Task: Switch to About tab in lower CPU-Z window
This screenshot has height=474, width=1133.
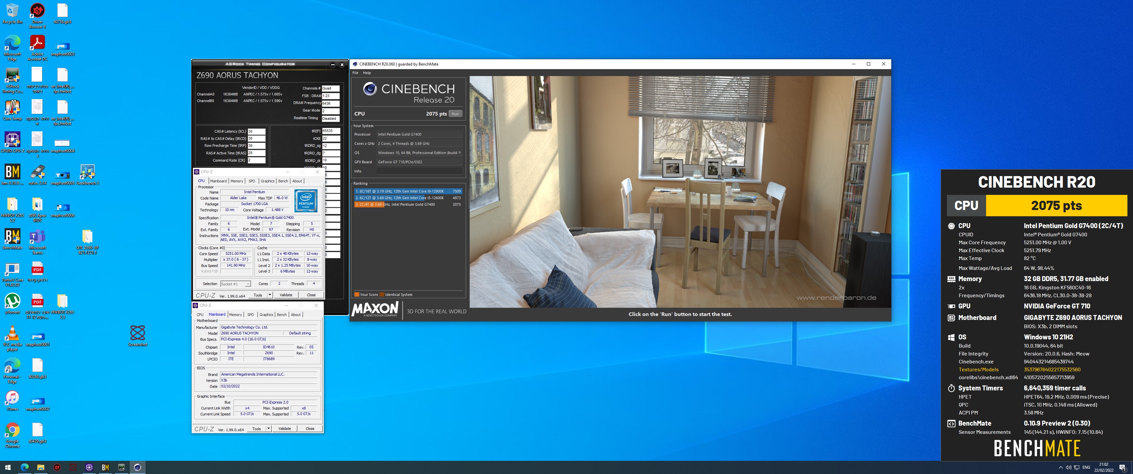Action: click(295, 314)
